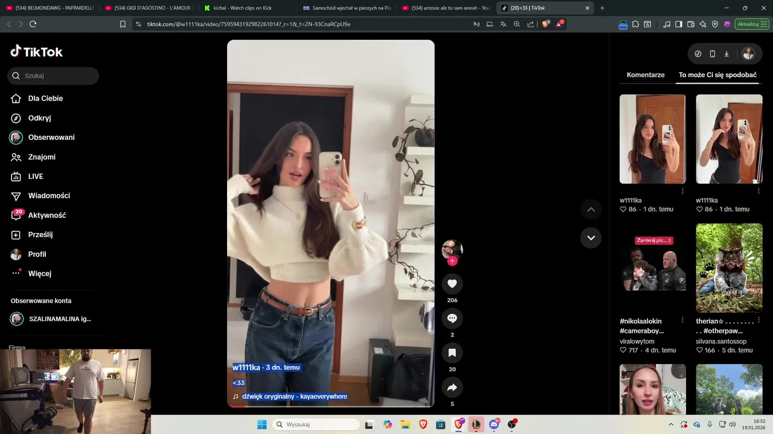This screenshot has width=773, height=434.
Task: Go to next video with down arrow
Action: coord(591,237)
